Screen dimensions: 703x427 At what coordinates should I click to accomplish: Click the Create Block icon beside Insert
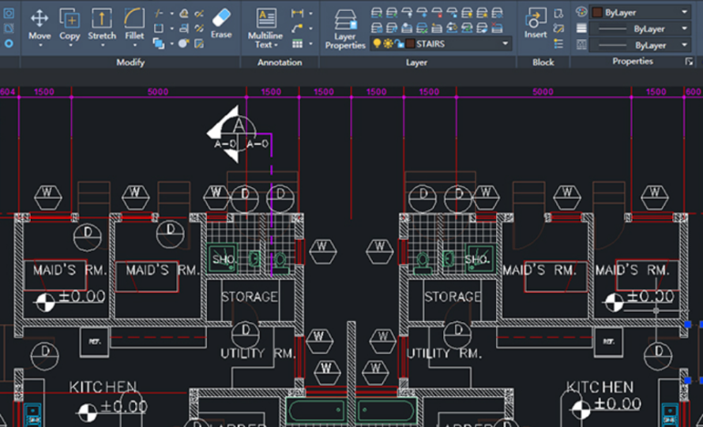[x=558, y=13]
